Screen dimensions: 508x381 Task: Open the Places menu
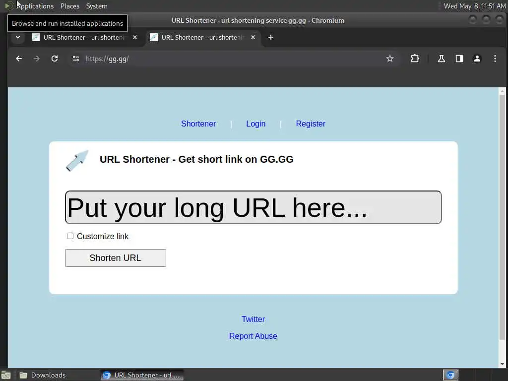tap(70, 6)
